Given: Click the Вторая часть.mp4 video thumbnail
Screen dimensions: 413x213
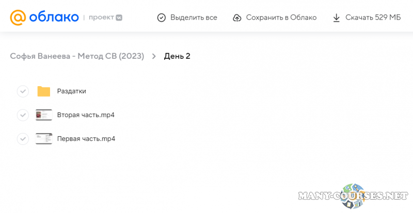Looking at the screenshot, I should (44, 115).
